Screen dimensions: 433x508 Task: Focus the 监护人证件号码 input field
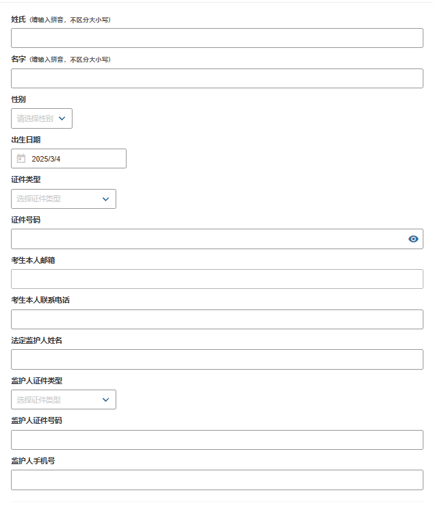(217, 440)
